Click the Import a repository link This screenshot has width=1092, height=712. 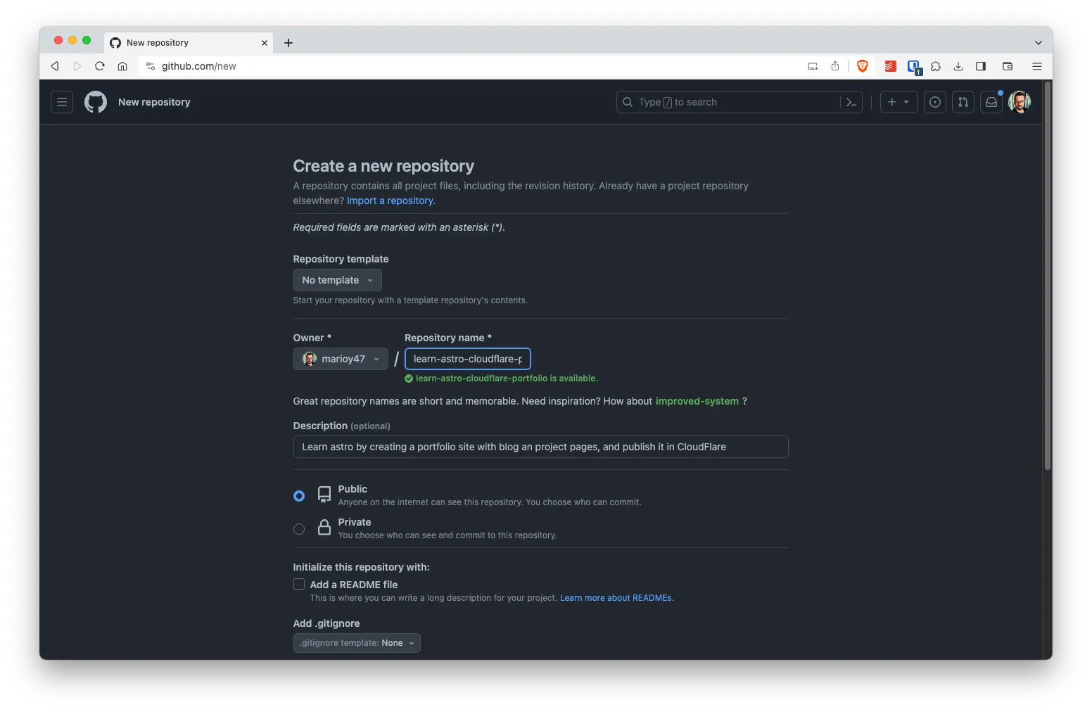391,201
